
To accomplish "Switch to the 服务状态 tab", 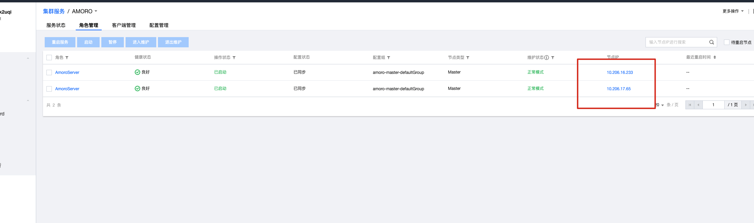I will (x=56, y=25).
